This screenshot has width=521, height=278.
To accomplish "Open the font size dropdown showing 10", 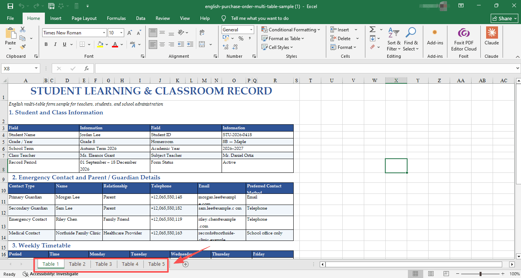I will [122, 33].
